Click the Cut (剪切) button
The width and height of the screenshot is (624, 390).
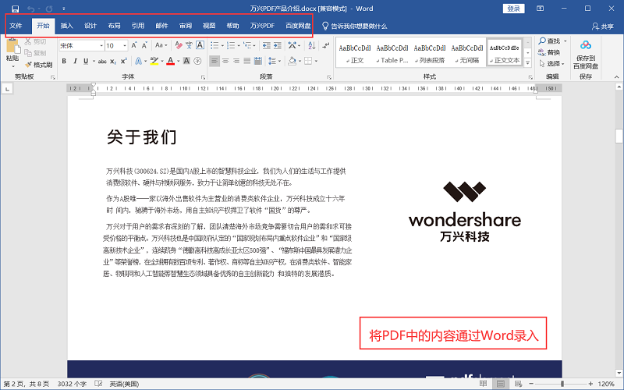tap(35, 41)
